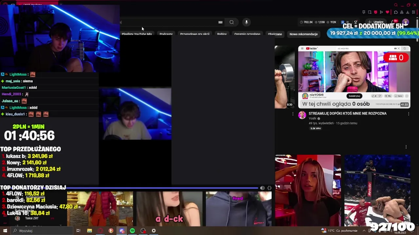Viewport: 419px width, 235px height.
Task: Click the 702.3K subscriber stat in the header
Action: 306,22
